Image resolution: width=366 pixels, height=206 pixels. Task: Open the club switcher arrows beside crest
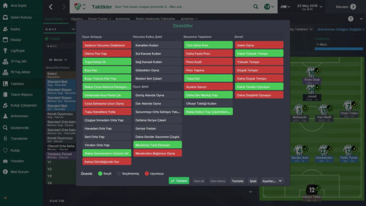tap(84, 7)
